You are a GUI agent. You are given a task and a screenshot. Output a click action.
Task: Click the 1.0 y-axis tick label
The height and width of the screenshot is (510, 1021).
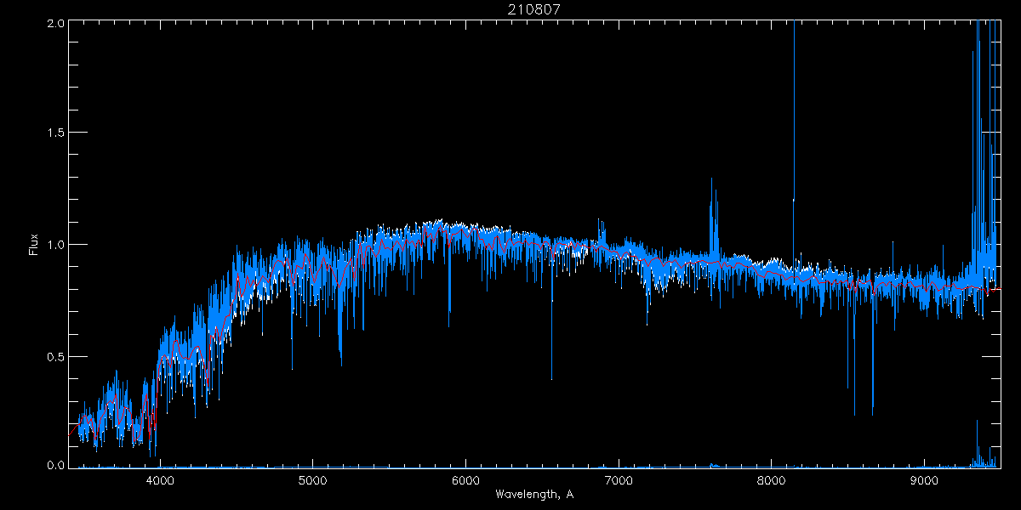pyautogui.click(x=54, y=245)
